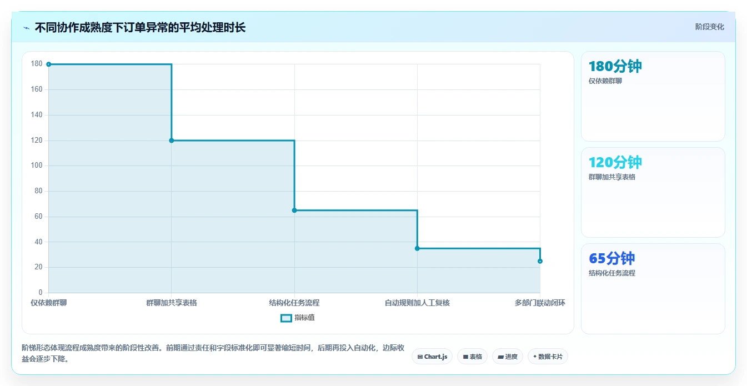This screenshot has width=747, height=386.
Task: Toggle the 指标值 legend swatch
Action: [286, 318]
